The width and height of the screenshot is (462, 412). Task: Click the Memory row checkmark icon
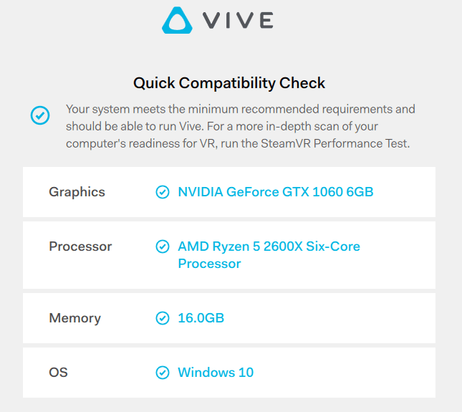pyautogui.click(x=163, y=318)
